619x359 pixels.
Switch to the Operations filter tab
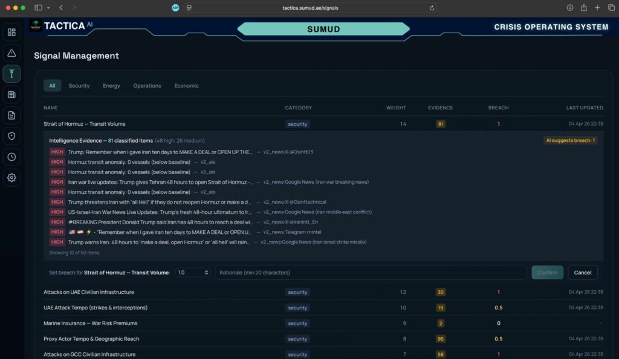pyautogui.click(x=147, y=86)
